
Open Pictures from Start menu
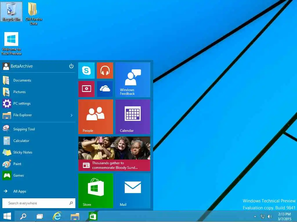39,92
